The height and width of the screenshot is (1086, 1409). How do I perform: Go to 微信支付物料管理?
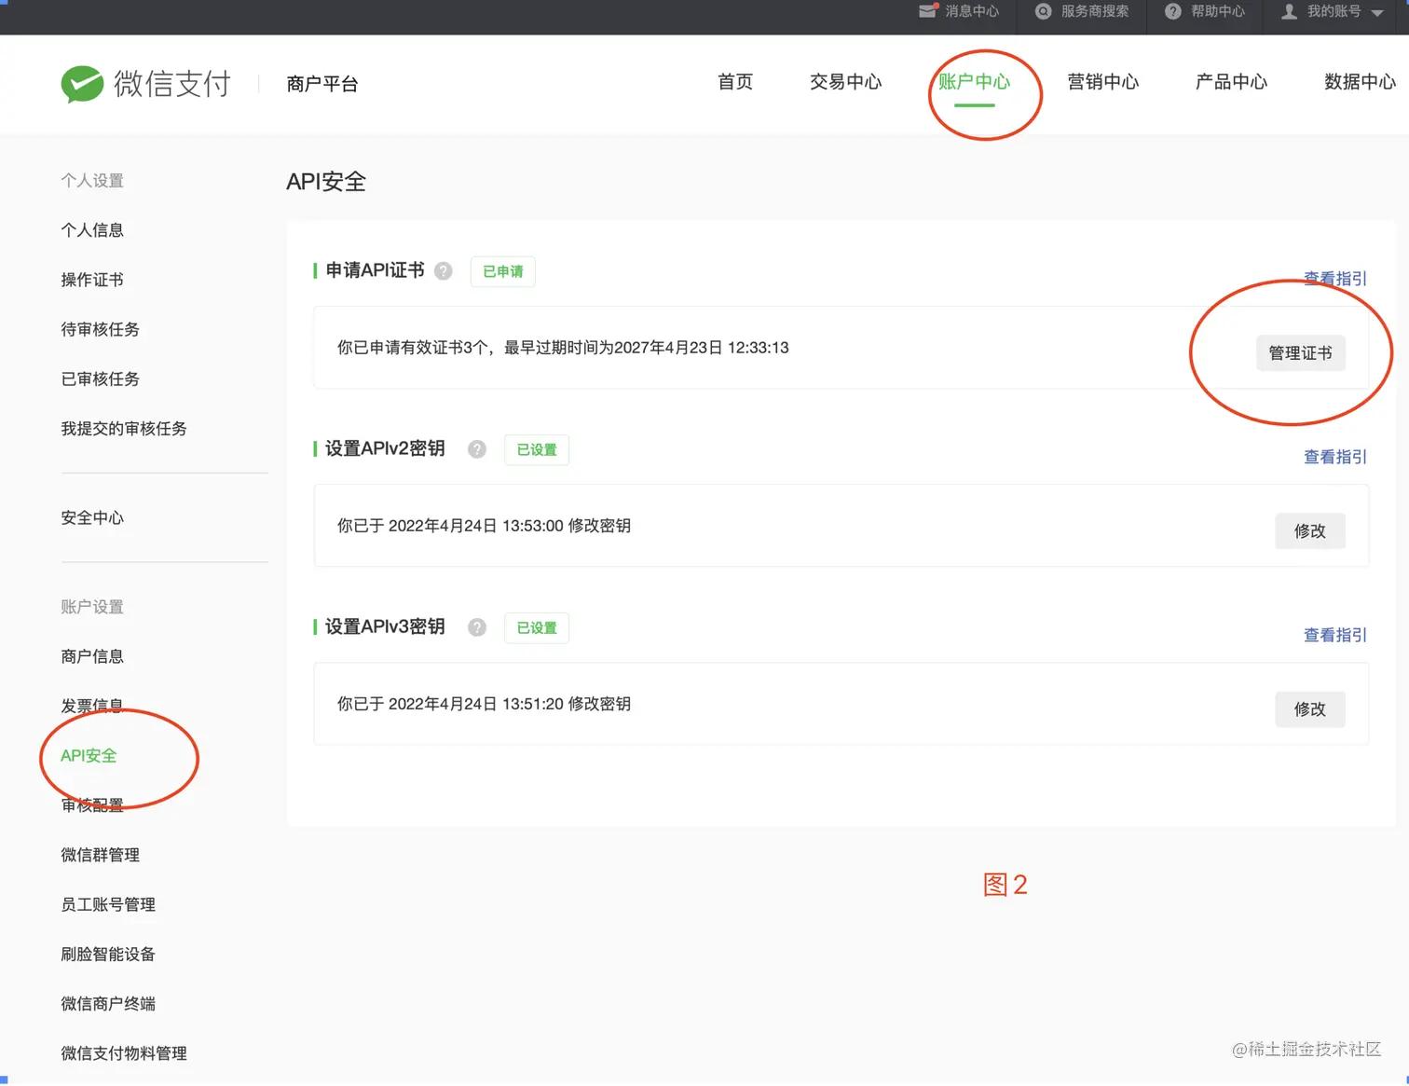click(124, 1053)
